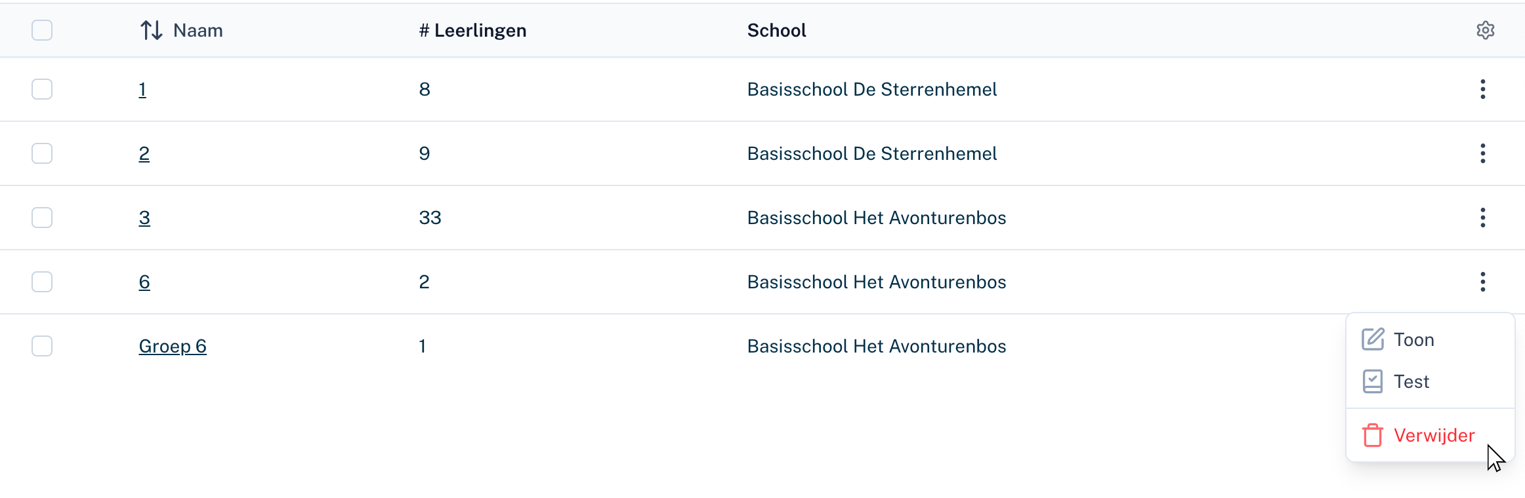Click the # Leerlingen column header

click(472, 30)
